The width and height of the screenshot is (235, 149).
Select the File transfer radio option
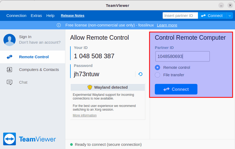tap(157, 75)
